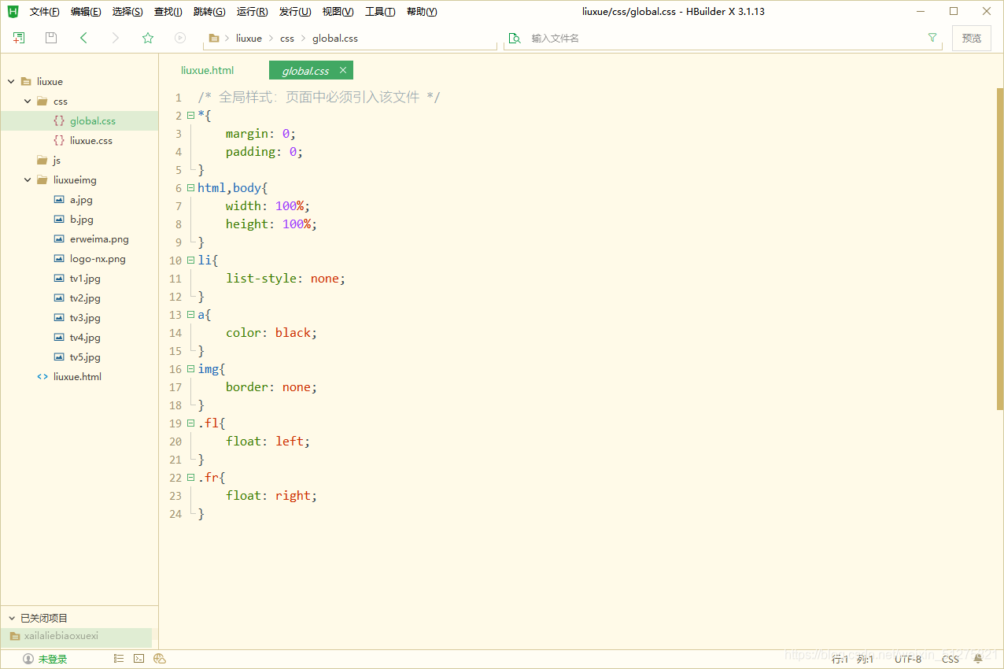
Task: Fold the .fl block at line 19
Action: click(x=190, y=423)
